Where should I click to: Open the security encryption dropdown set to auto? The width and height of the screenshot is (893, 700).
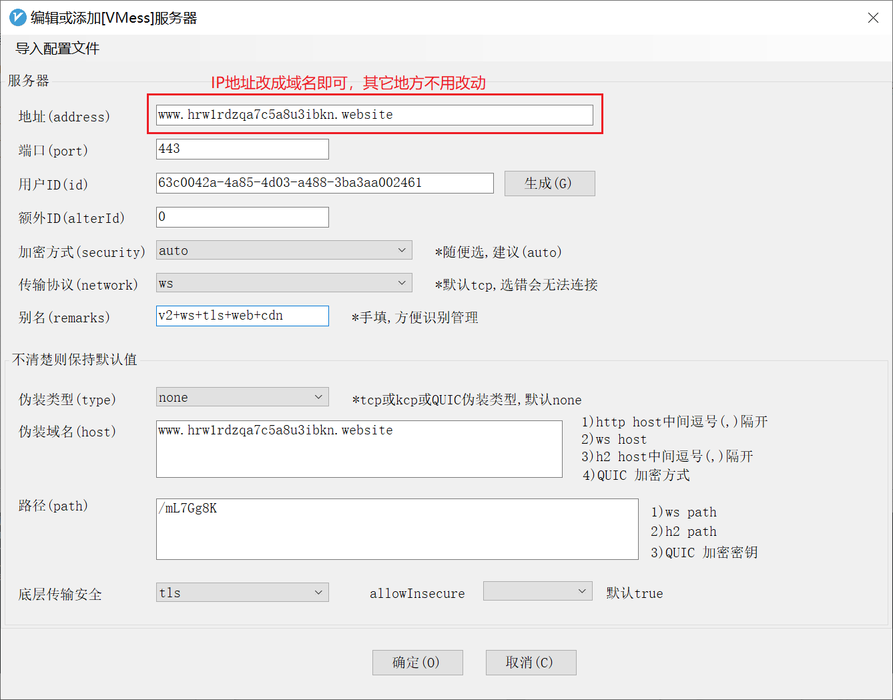tap(284, 250)
